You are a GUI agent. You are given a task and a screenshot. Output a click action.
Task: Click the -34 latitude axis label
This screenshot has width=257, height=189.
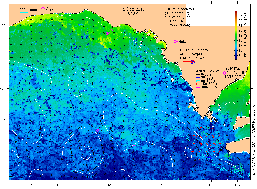coord(3,88)
